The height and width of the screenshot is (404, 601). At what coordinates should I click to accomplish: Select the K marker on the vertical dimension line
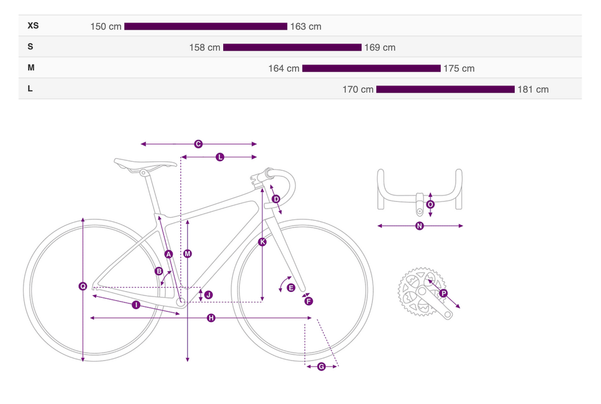tap(263, 242)
